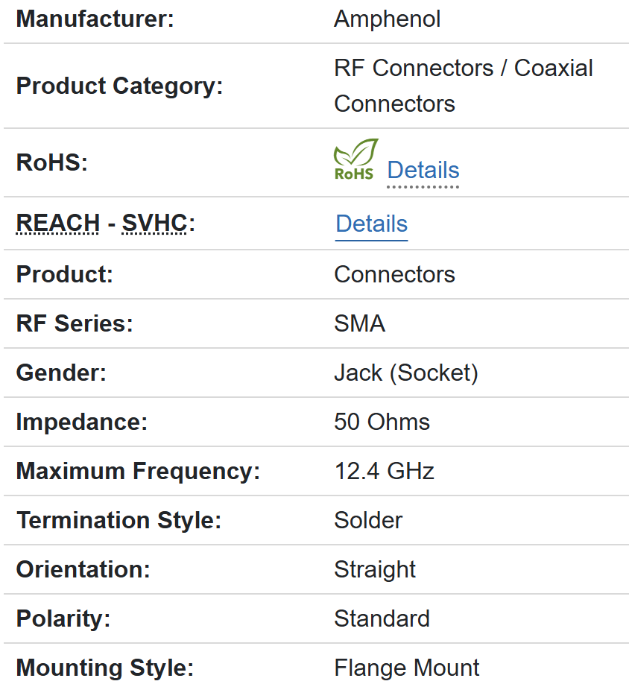Select the Solder termination style value

coord(368,520)
